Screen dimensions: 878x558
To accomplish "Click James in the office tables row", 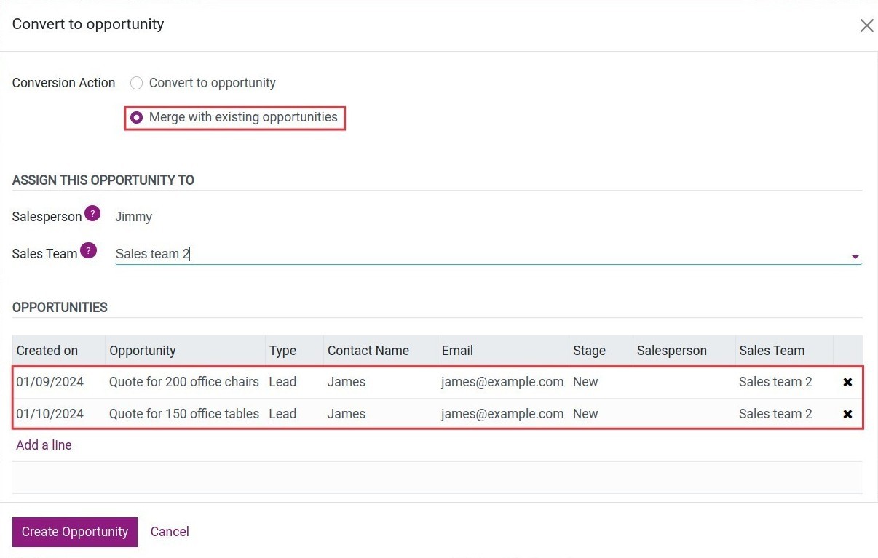I will pyautogui.click(x=347, y=414).
